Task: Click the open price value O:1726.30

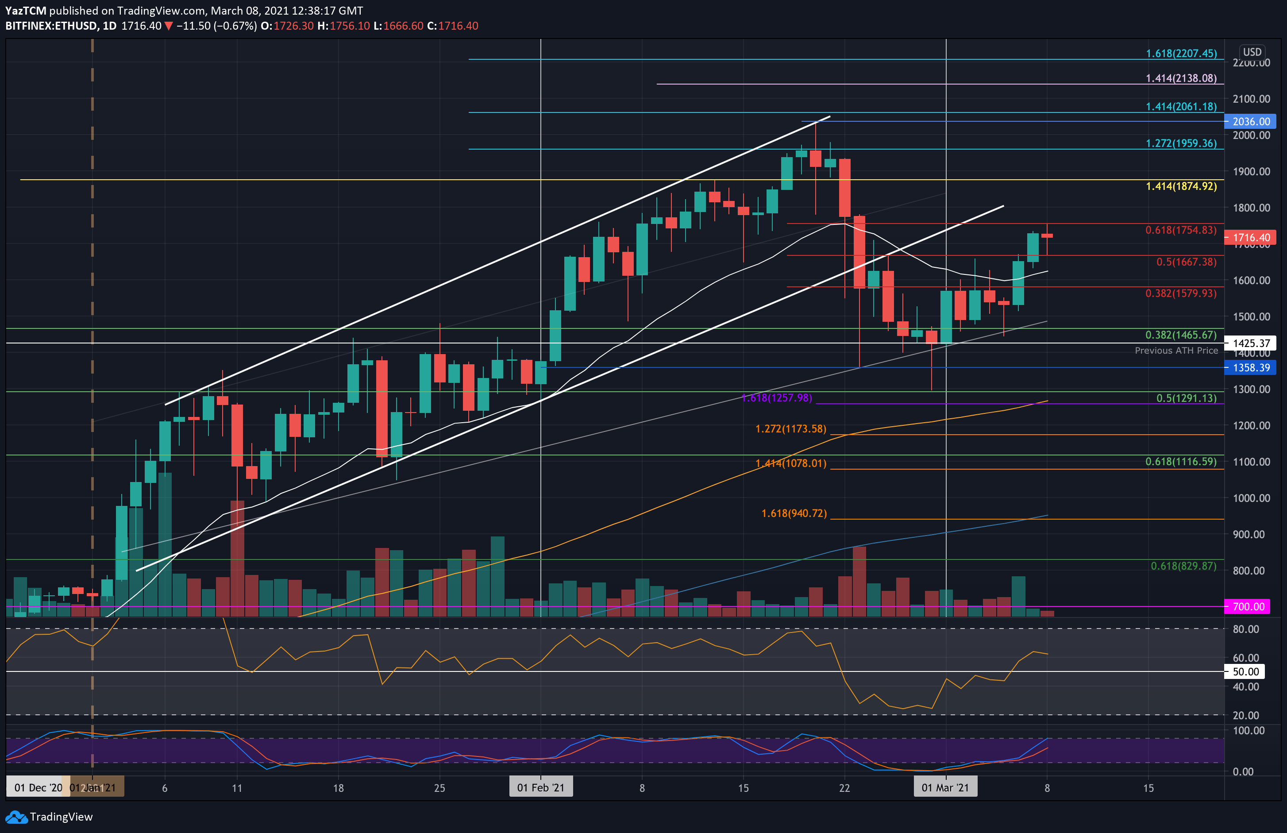Action: (287, 26)
